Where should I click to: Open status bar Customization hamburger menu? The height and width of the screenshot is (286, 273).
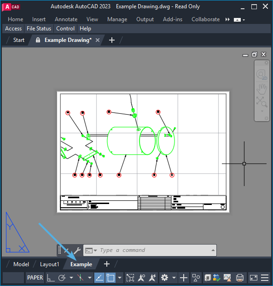[265, 278]
